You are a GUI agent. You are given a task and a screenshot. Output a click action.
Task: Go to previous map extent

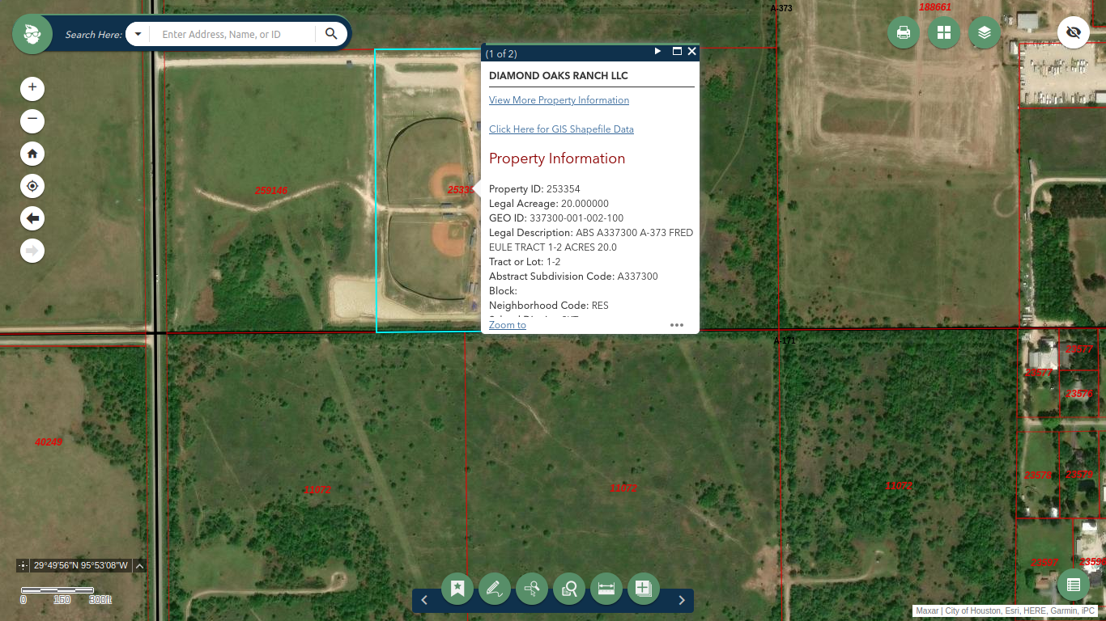pyautogui.click(x=32, y=218)
